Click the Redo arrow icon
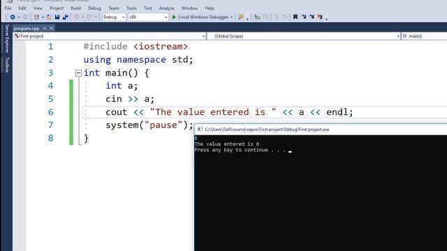The width and height of the screenshot is (447, 251). coord(89,17)
